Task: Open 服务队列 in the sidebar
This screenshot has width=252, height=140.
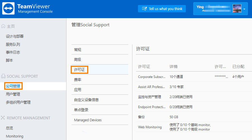Action: tap(13, 44)
